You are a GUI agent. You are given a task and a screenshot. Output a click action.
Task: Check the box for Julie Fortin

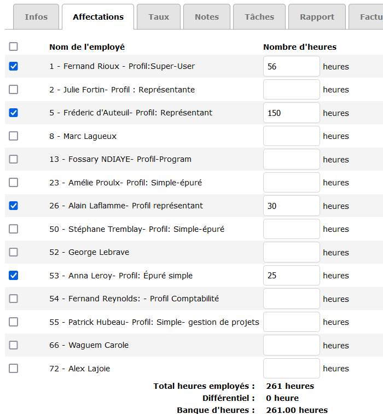pos(14,90)
